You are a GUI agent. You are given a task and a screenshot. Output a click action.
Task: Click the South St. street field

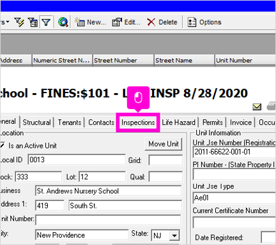tap(125, 205)
